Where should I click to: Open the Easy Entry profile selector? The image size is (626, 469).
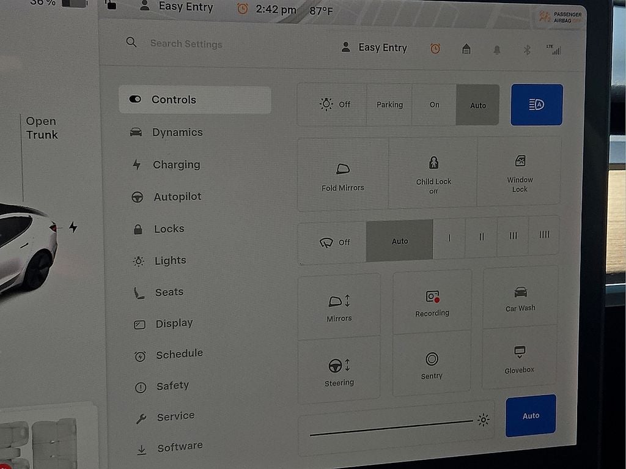point(374,48)
